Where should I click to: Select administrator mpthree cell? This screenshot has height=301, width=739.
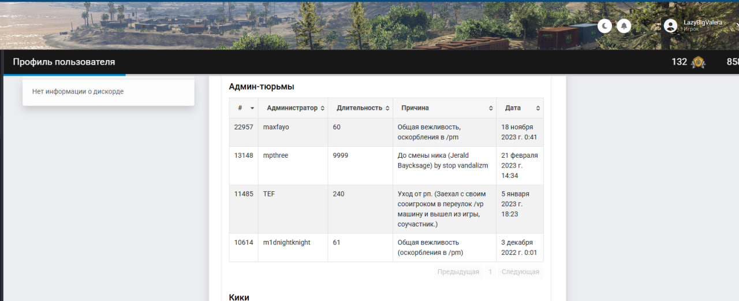(x=293, y=166)
